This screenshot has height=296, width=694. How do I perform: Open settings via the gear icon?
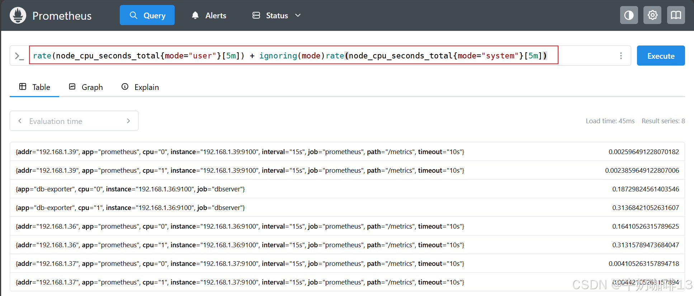point(652,15)
